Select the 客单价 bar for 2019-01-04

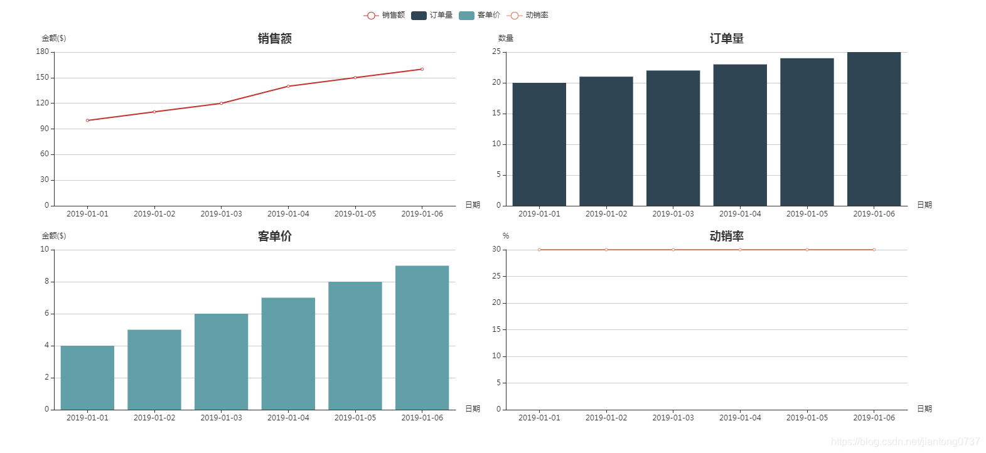click(288, 354)
